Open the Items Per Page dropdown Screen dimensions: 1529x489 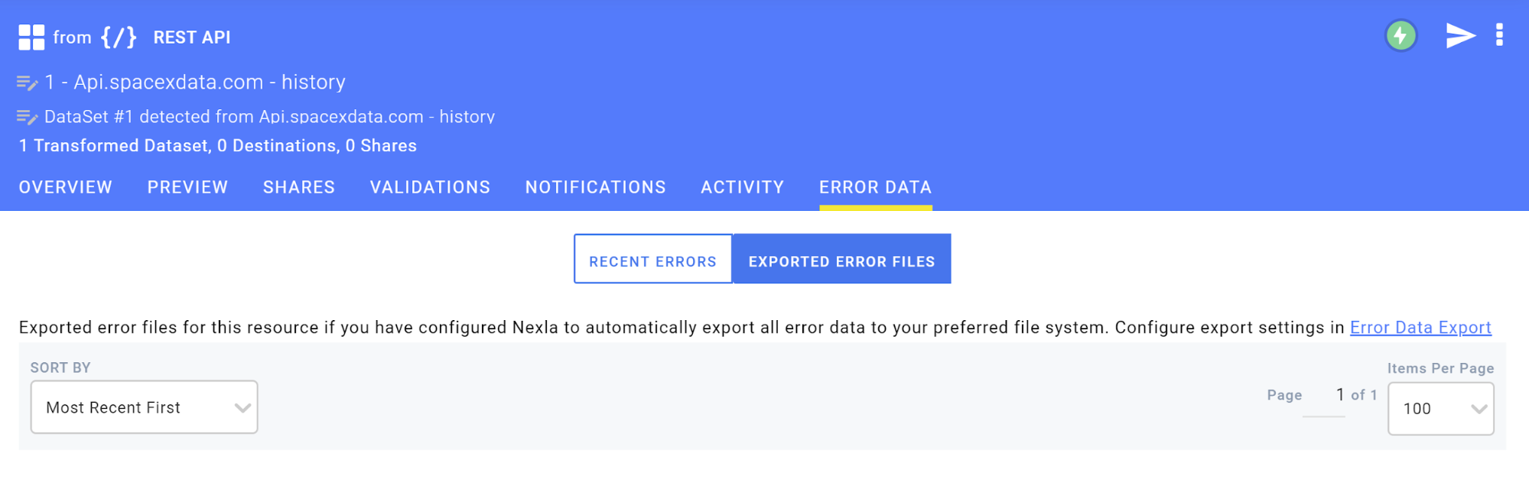[1440, 409]
